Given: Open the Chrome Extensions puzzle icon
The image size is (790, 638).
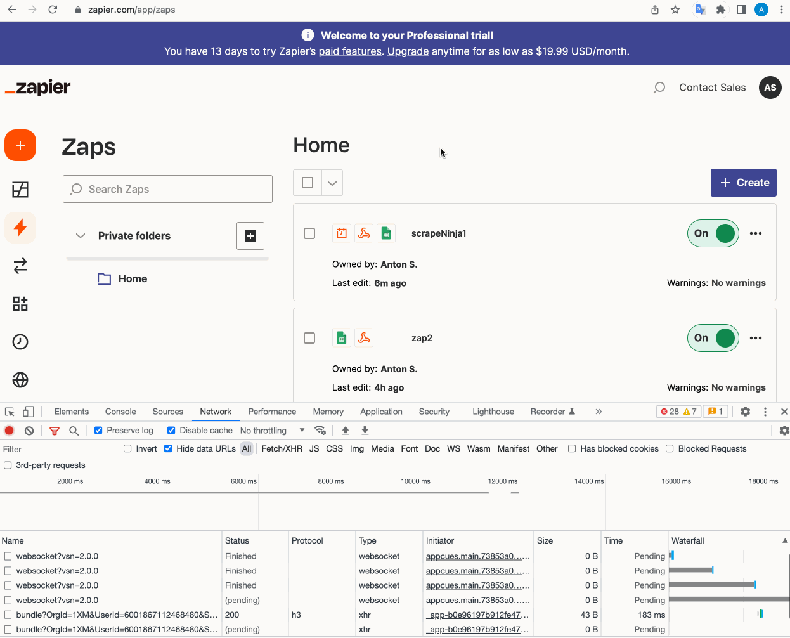Looking at the screenshot, I should (x=721, y=10).
